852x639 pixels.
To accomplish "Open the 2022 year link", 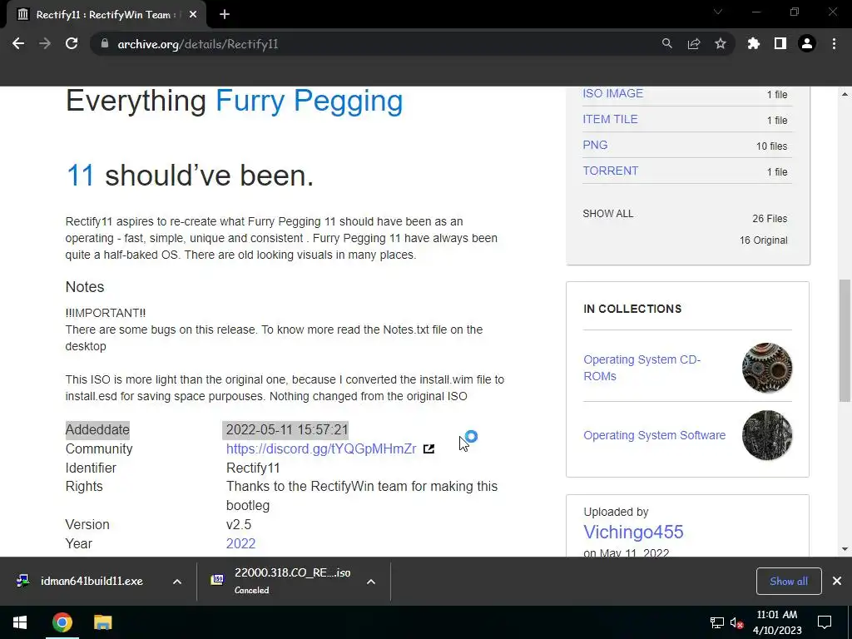I will coord(240,543).
